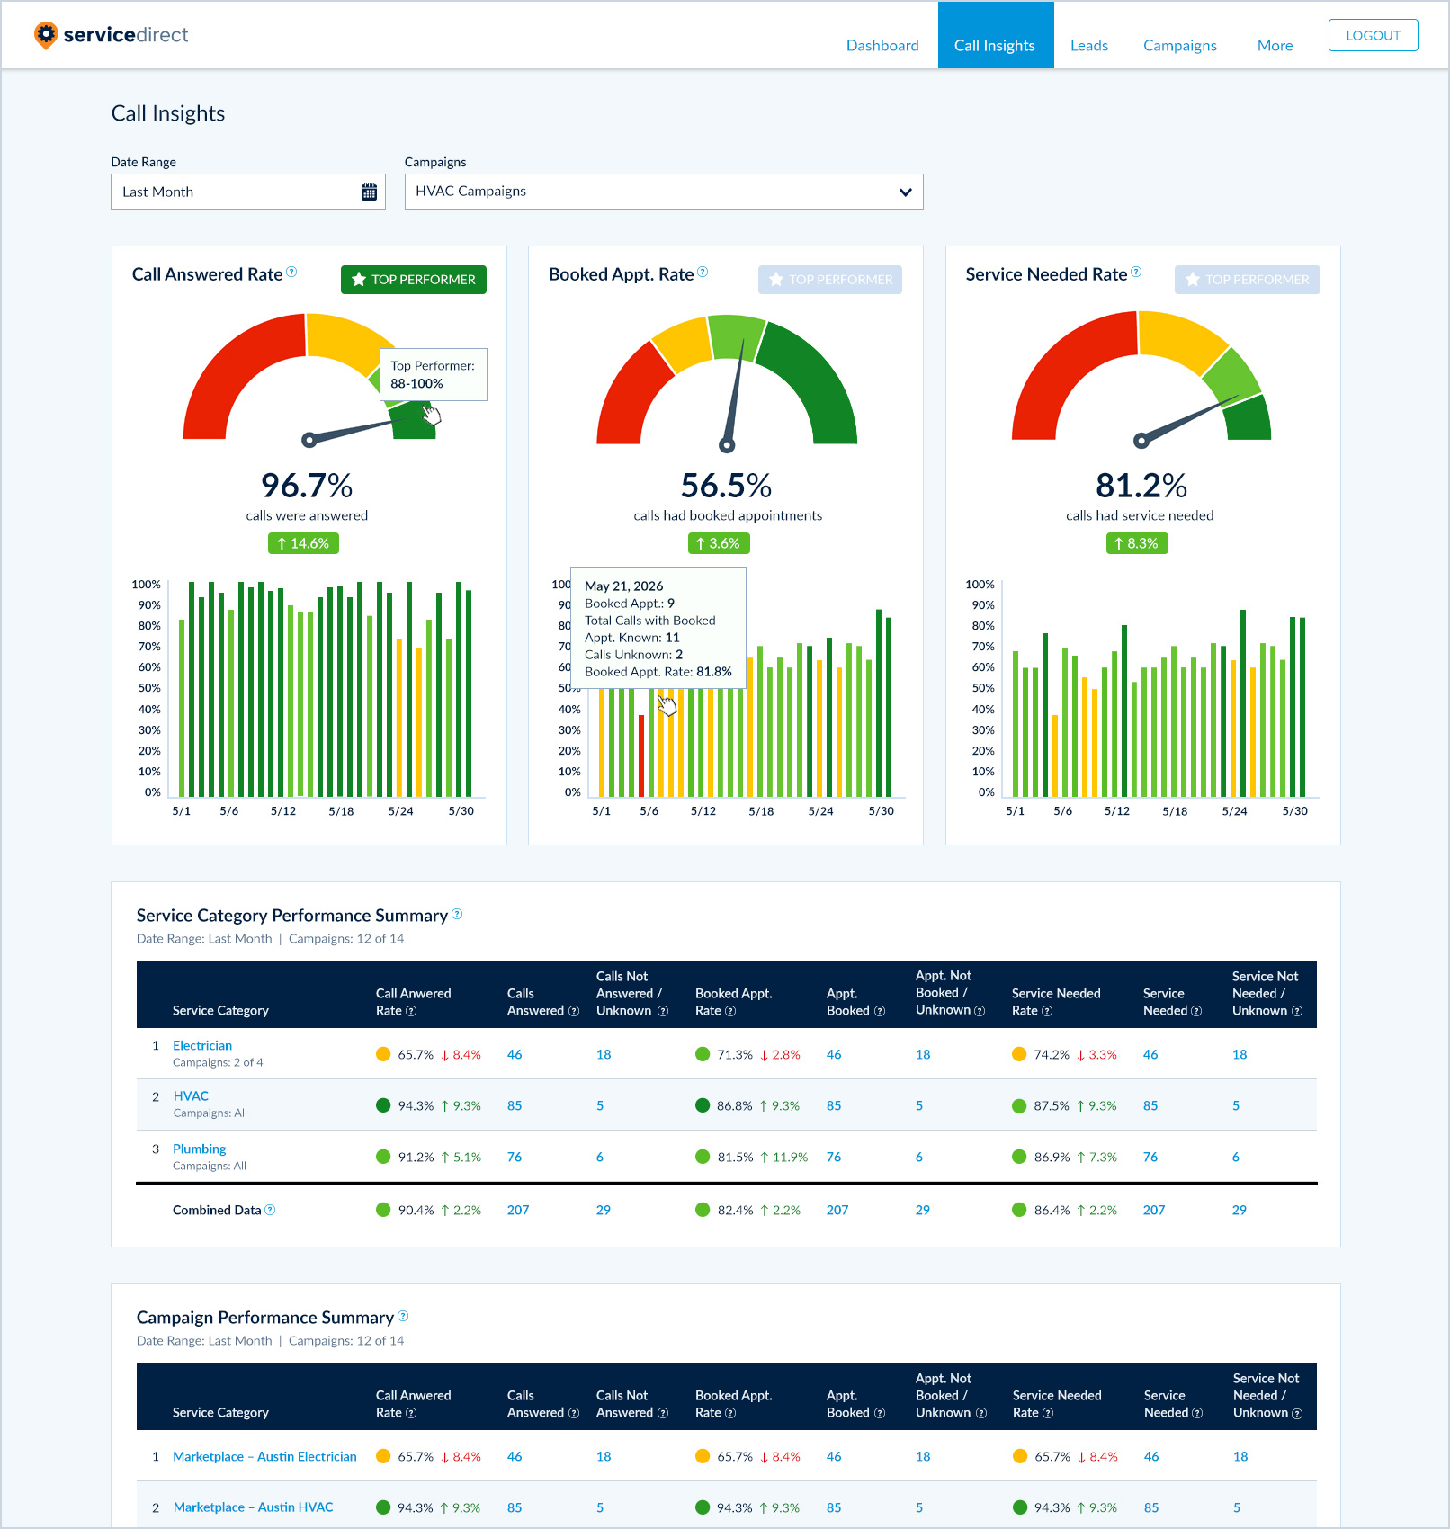Open the More menu in navigation
The image size is (1450, 1529).
1275,45
